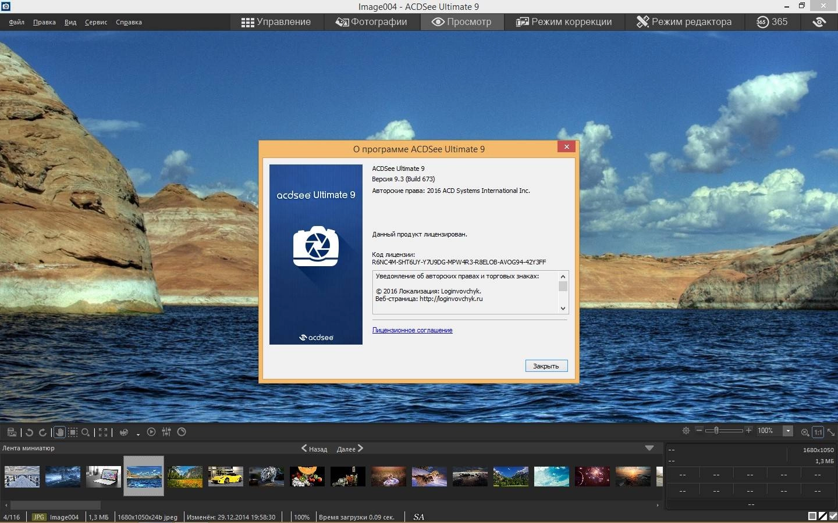Toggle the checkmark status bar icon

tap(833, 516)
